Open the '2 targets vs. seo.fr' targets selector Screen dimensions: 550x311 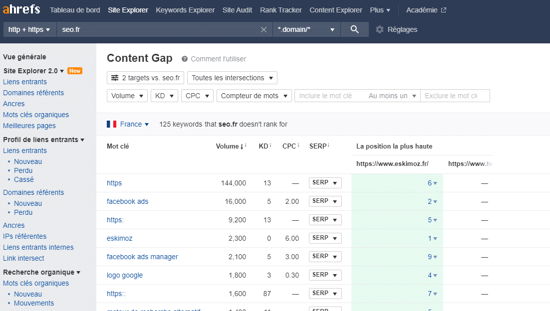[146, 78]
